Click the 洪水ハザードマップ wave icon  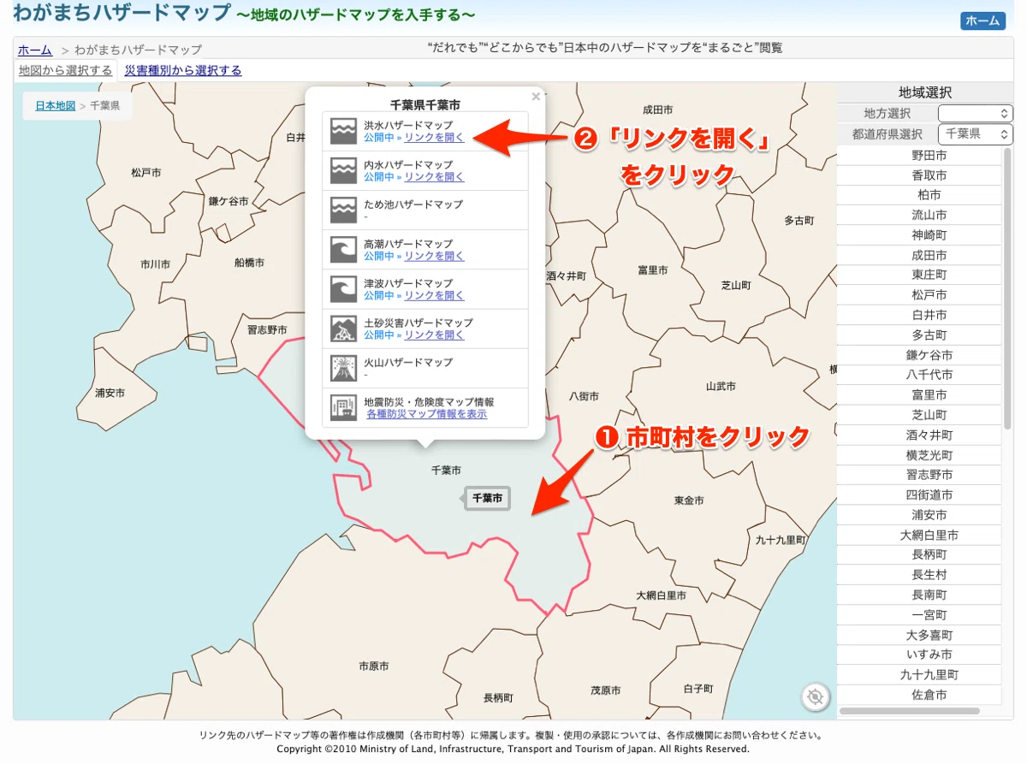(343, 132)
